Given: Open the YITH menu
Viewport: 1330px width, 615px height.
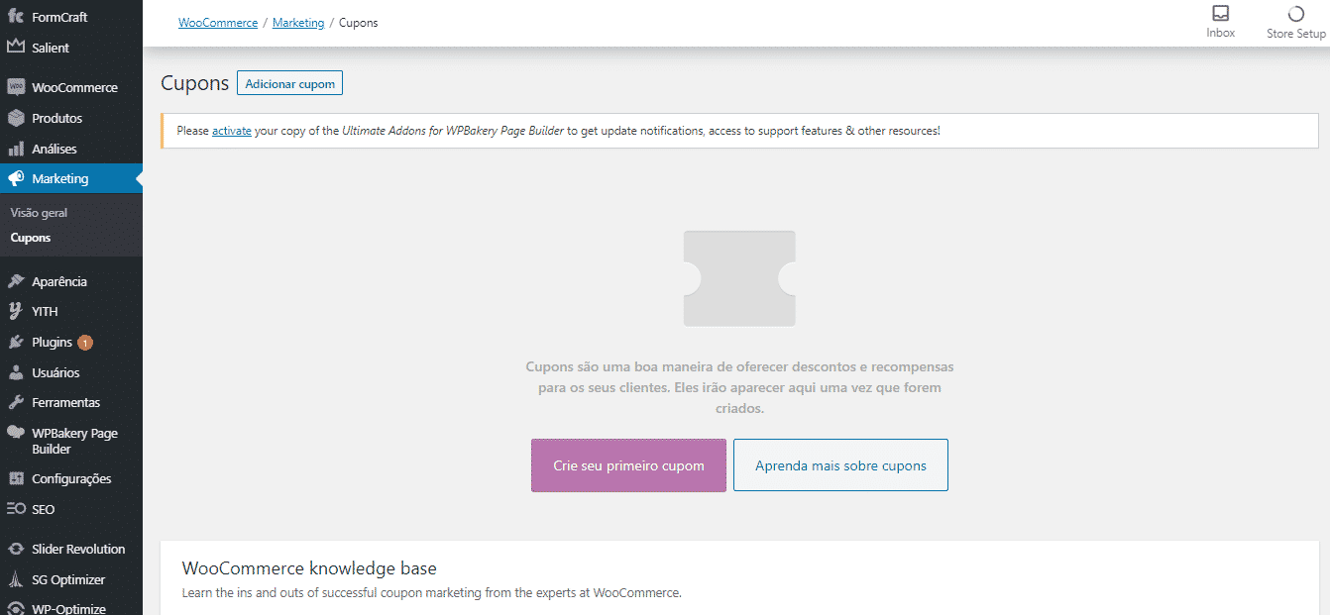Looking at the screenshot, I should point(71,311).
